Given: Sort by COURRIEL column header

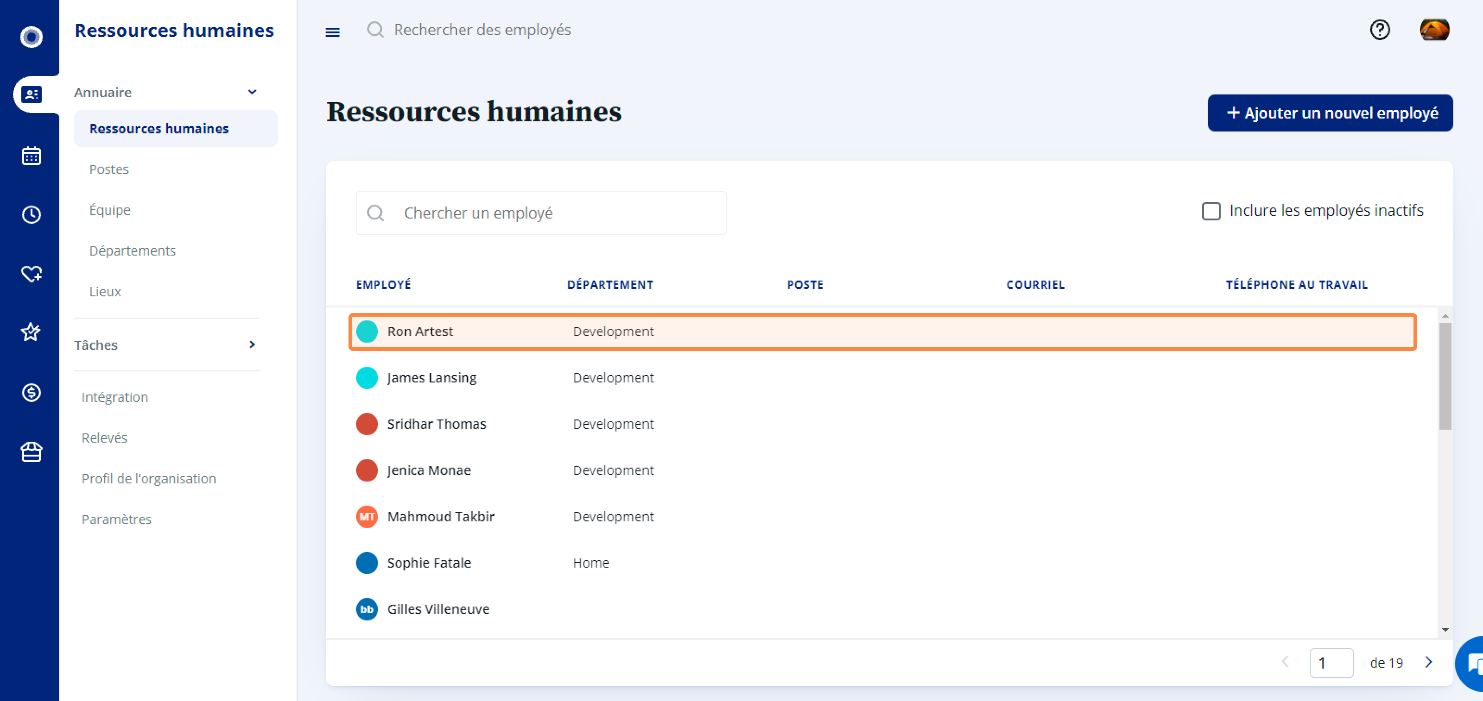Looking at the screenshot, I should click(x=1035, y=285).
